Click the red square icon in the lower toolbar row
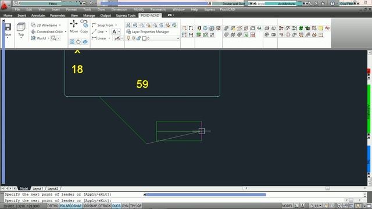The width and height of the screenshot is (372, 209). tap(253, 35)
